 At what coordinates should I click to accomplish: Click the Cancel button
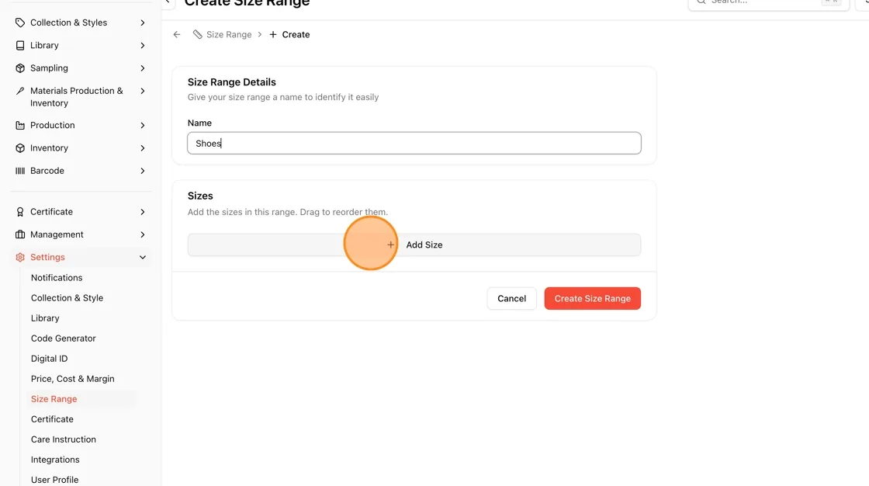[x=511, y=298]
